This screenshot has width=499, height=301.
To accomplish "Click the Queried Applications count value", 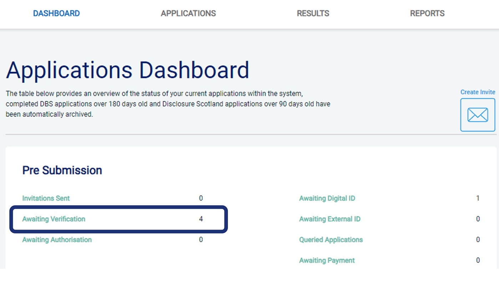I will click(478, 240).
